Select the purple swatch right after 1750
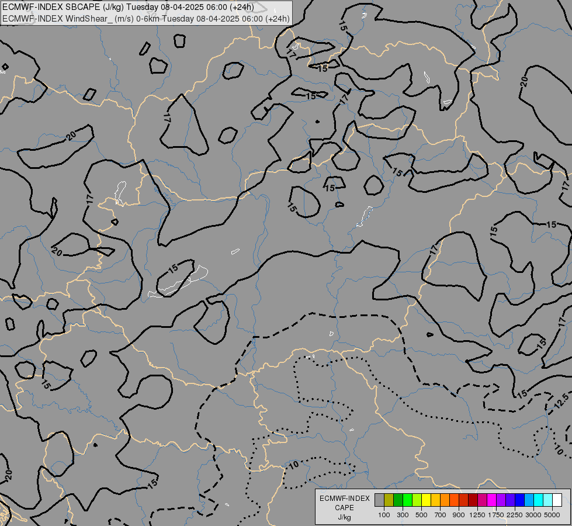The image size is (572, 526). (501, 500)
